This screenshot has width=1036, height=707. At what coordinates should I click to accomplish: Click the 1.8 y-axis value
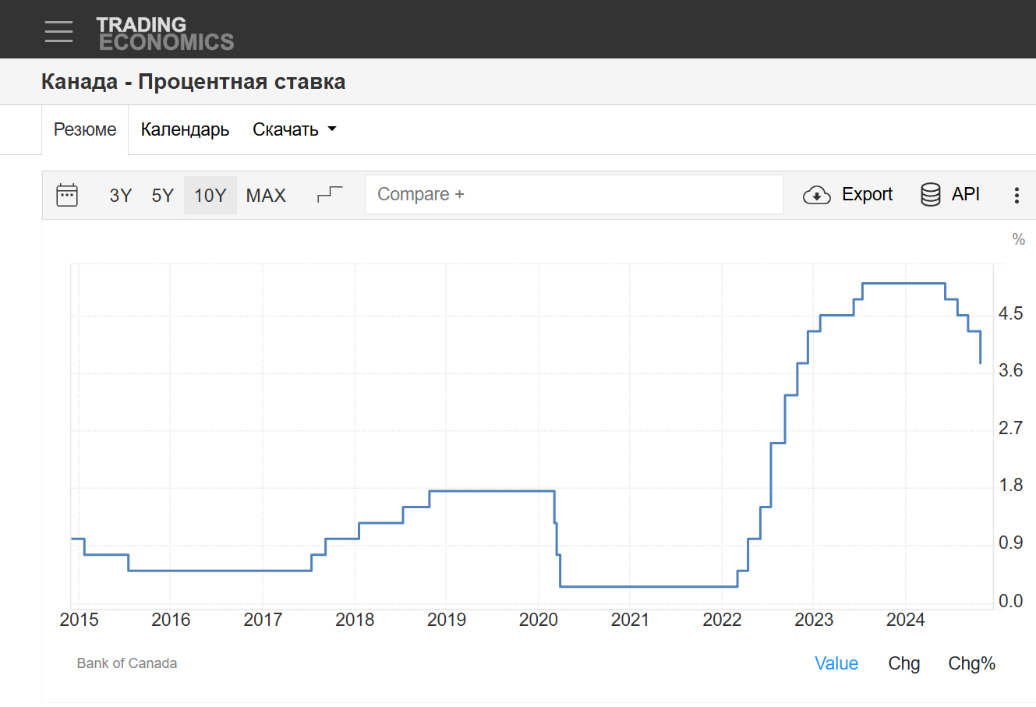click(1011, 486)
